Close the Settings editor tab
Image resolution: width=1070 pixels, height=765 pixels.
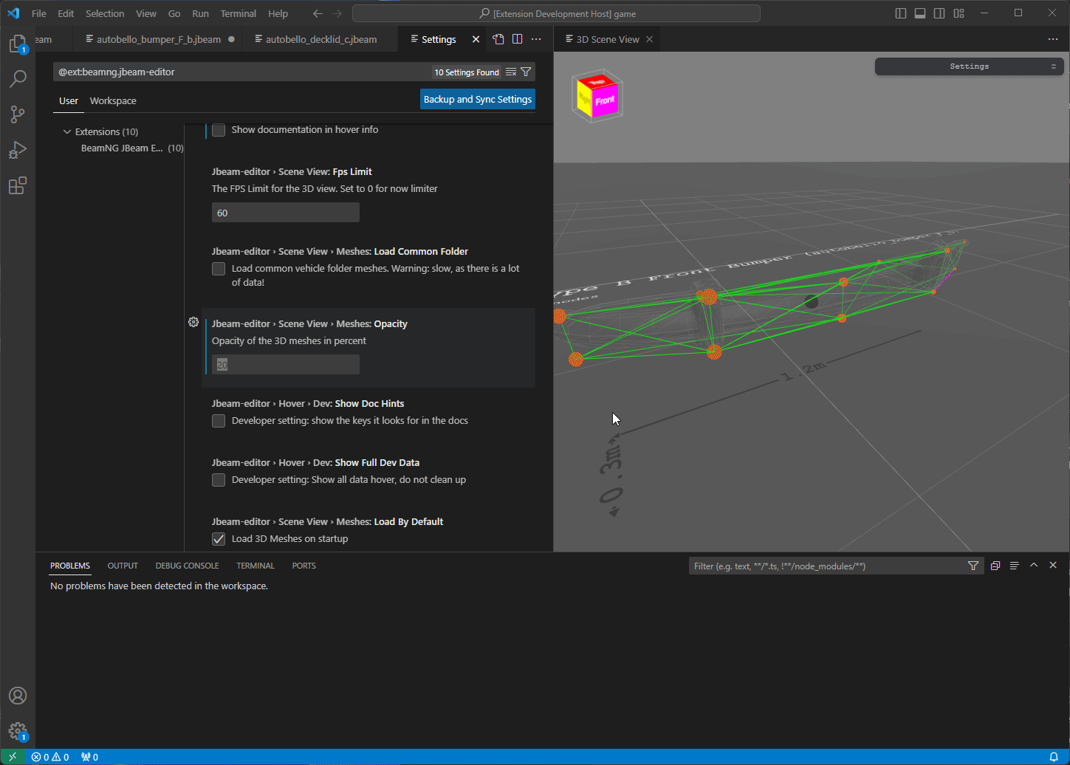point(476,39)
